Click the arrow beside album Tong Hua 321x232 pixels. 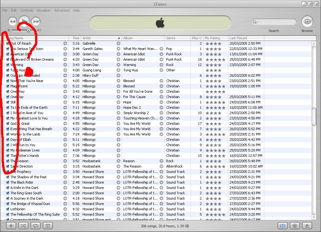(x=161, y=70)
